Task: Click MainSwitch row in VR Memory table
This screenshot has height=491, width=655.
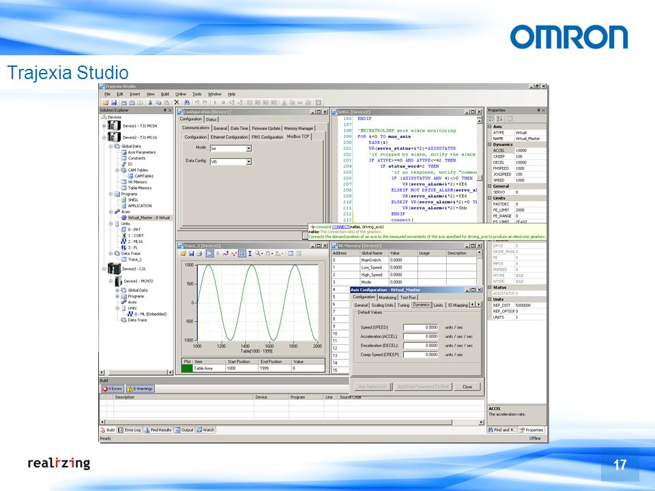Action: [404, 260]
